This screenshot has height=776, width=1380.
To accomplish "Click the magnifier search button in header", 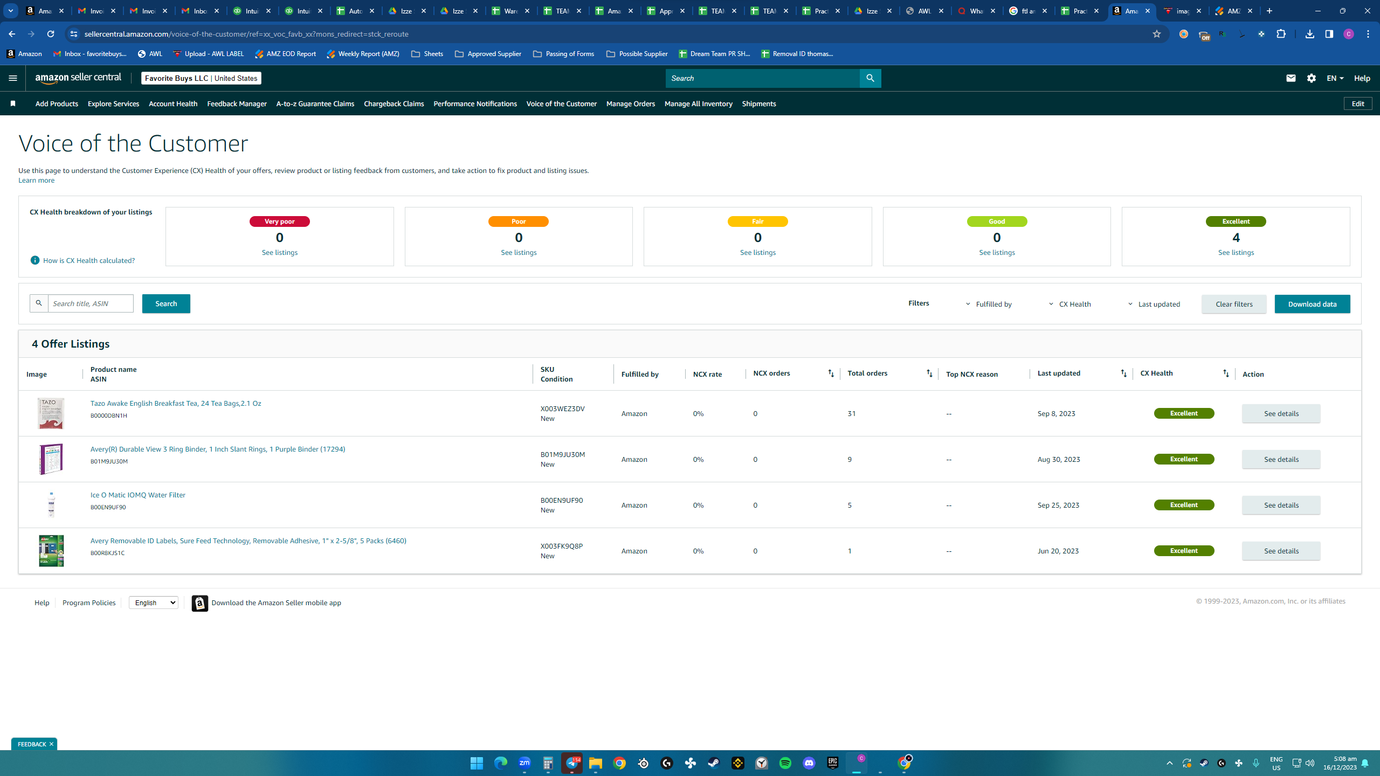I will 870,78.
